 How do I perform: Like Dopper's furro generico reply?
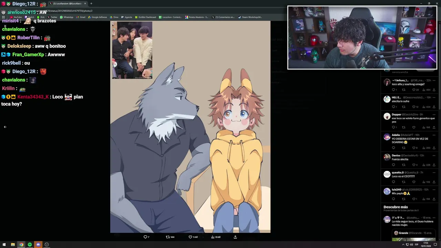tap(414, 127)
